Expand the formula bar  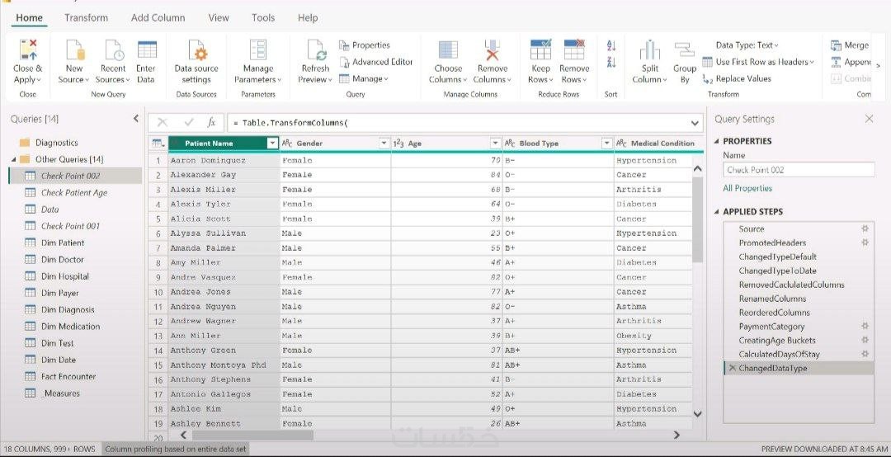click(x=695, y=123)
